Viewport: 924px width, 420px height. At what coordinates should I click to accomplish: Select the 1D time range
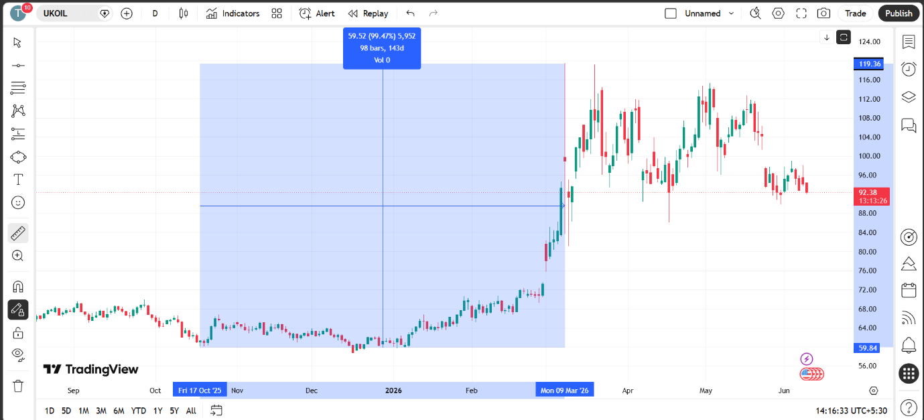50,411
